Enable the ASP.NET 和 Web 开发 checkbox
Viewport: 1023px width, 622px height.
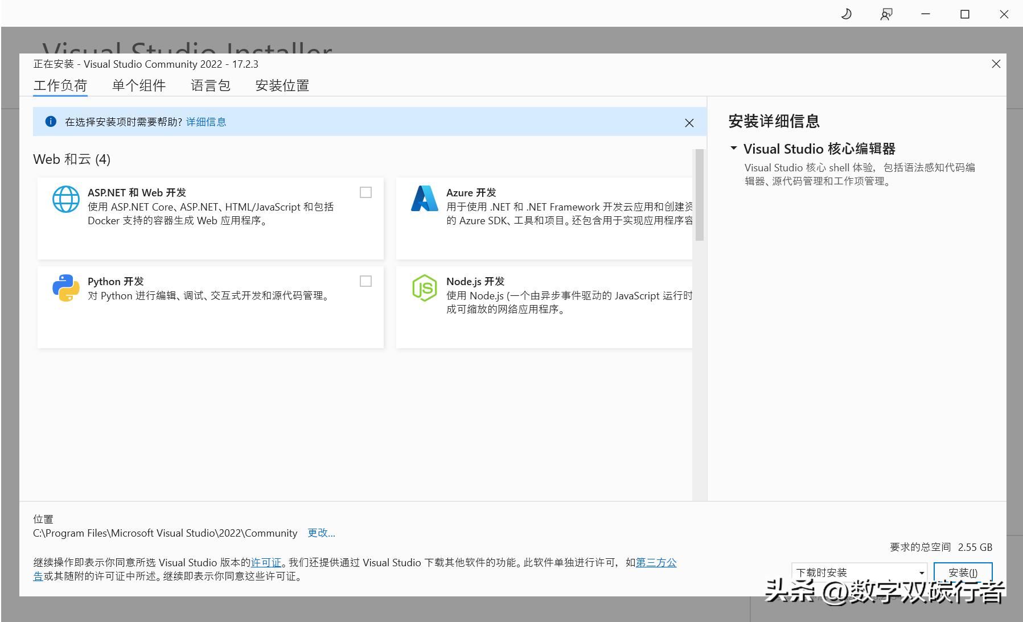(x=365, y=192)
